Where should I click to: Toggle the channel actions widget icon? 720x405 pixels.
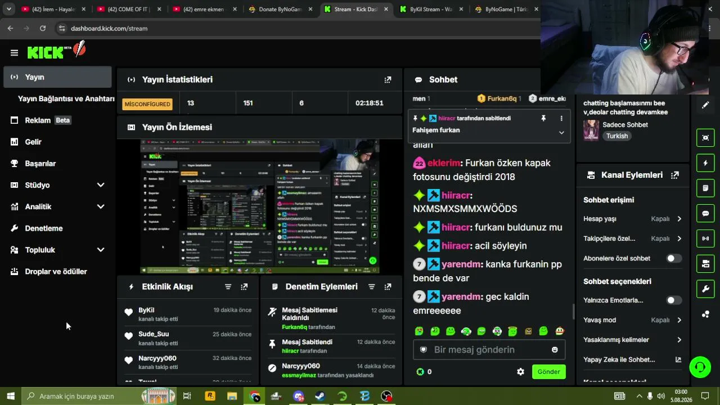point(705,264)
